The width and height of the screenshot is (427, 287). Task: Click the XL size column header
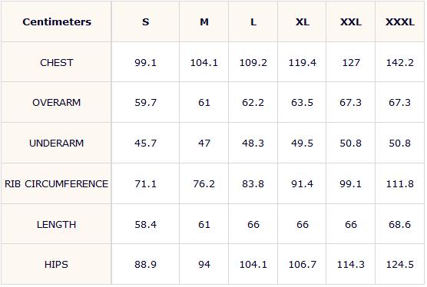tap(303, 21)
